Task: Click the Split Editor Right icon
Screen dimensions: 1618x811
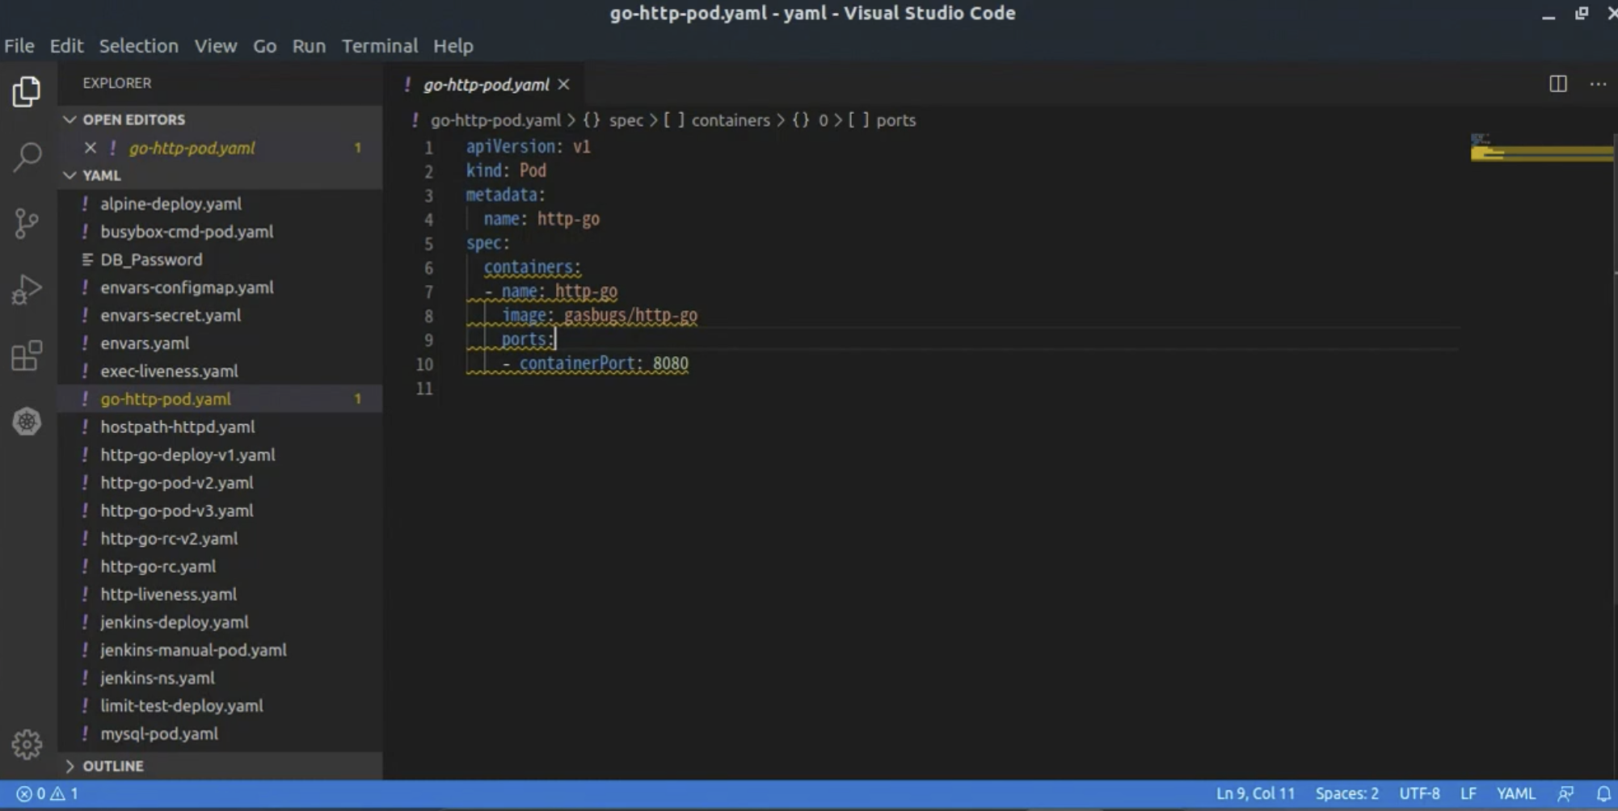Action: (x=1557, y=84)
